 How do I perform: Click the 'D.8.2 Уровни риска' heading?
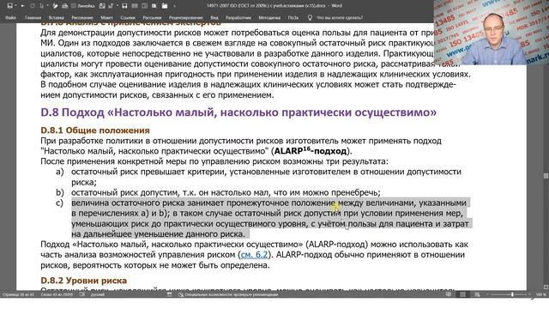click(84, 281)
